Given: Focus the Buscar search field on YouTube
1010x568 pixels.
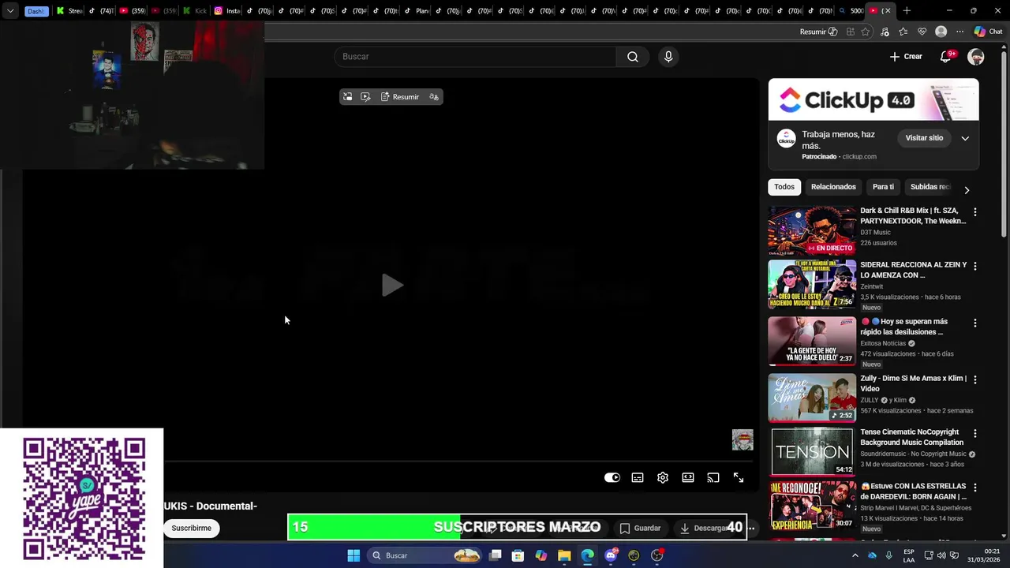Looking at the screenshot, I should point(475,57).
